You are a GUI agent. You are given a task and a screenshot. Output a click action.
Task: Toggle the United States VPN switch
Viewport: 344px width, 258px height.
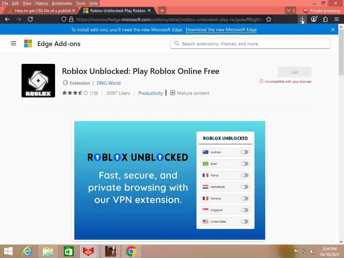coord(245,222)
